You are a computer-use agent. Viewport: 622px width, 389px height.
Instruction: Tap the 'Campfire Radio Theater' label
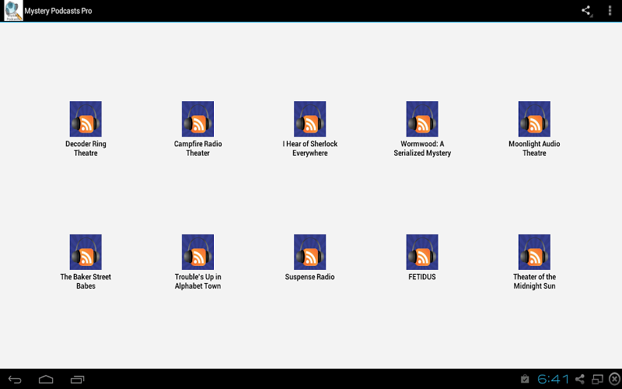point(198,149)
